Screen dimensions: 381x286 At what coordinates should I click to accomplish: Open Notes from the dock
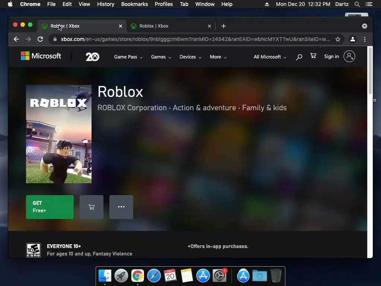[x=187, y=276]
